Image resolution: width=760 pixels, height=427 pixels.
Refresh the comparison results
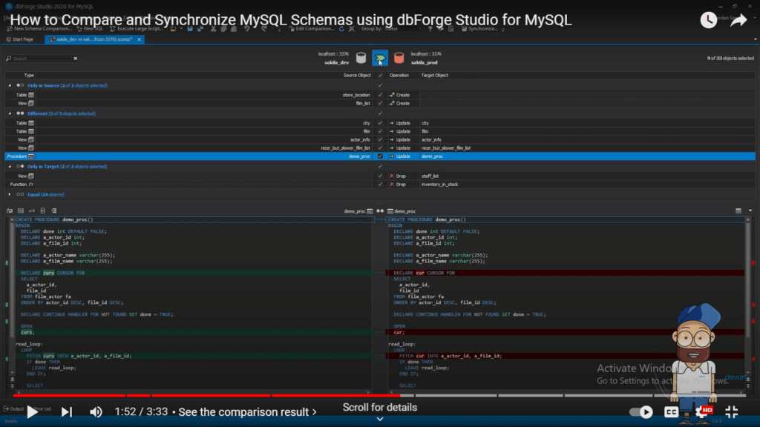[341, 30]
